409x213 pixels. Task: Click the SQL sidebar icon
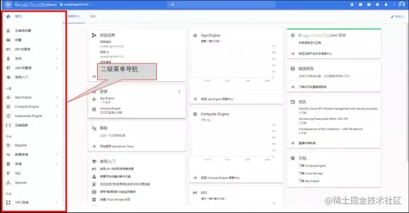8,173
